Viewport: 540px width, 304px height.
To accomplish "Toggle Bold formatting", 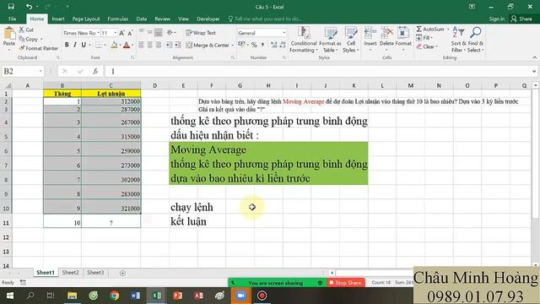I will pos(67,45).
